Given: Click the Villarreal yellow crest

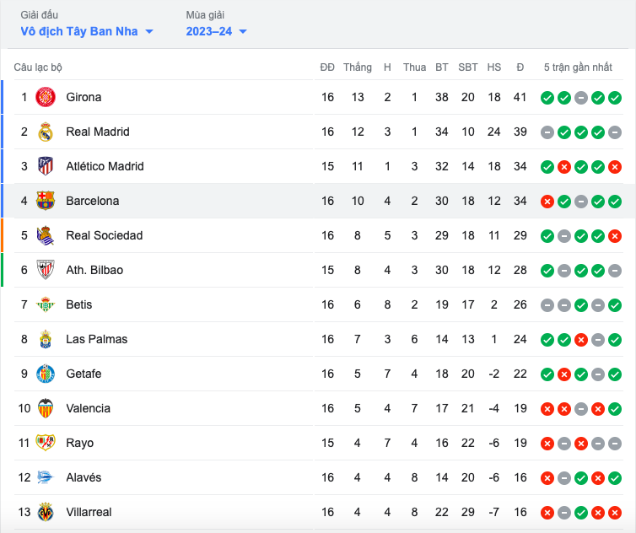Looking at the screenshot, I should [x=46, y=512].
